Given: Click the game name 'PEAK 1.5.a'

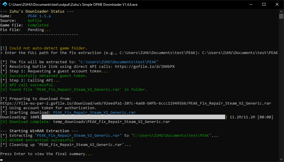Looking at the screenshot, I should coord(39,16).
